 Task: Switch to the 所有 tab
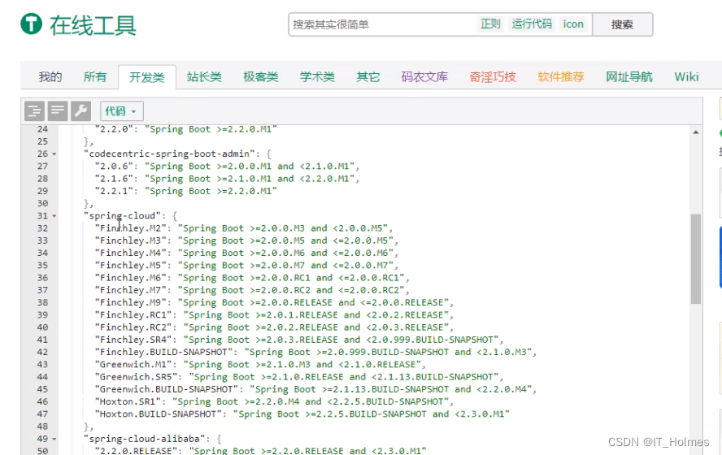pyautogui.click(x=95, y=77)
